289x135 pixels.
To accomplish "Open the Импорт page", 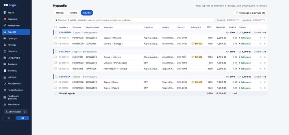I will tap(16, 77).
